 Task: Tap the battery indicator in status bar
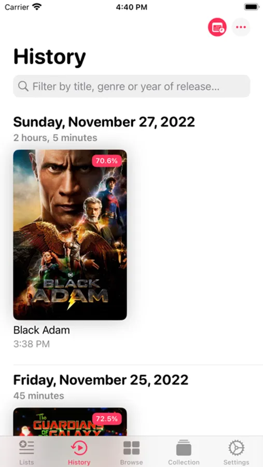tap(252, 7)
